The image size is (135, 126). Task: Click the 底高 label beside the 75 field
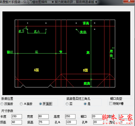click(30, 122)
